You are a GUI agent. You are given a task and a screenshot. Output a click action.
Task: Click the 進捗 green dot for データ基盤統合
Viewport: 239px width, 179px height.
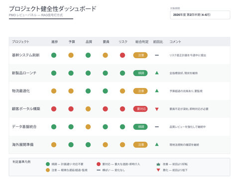click(54, 127)
